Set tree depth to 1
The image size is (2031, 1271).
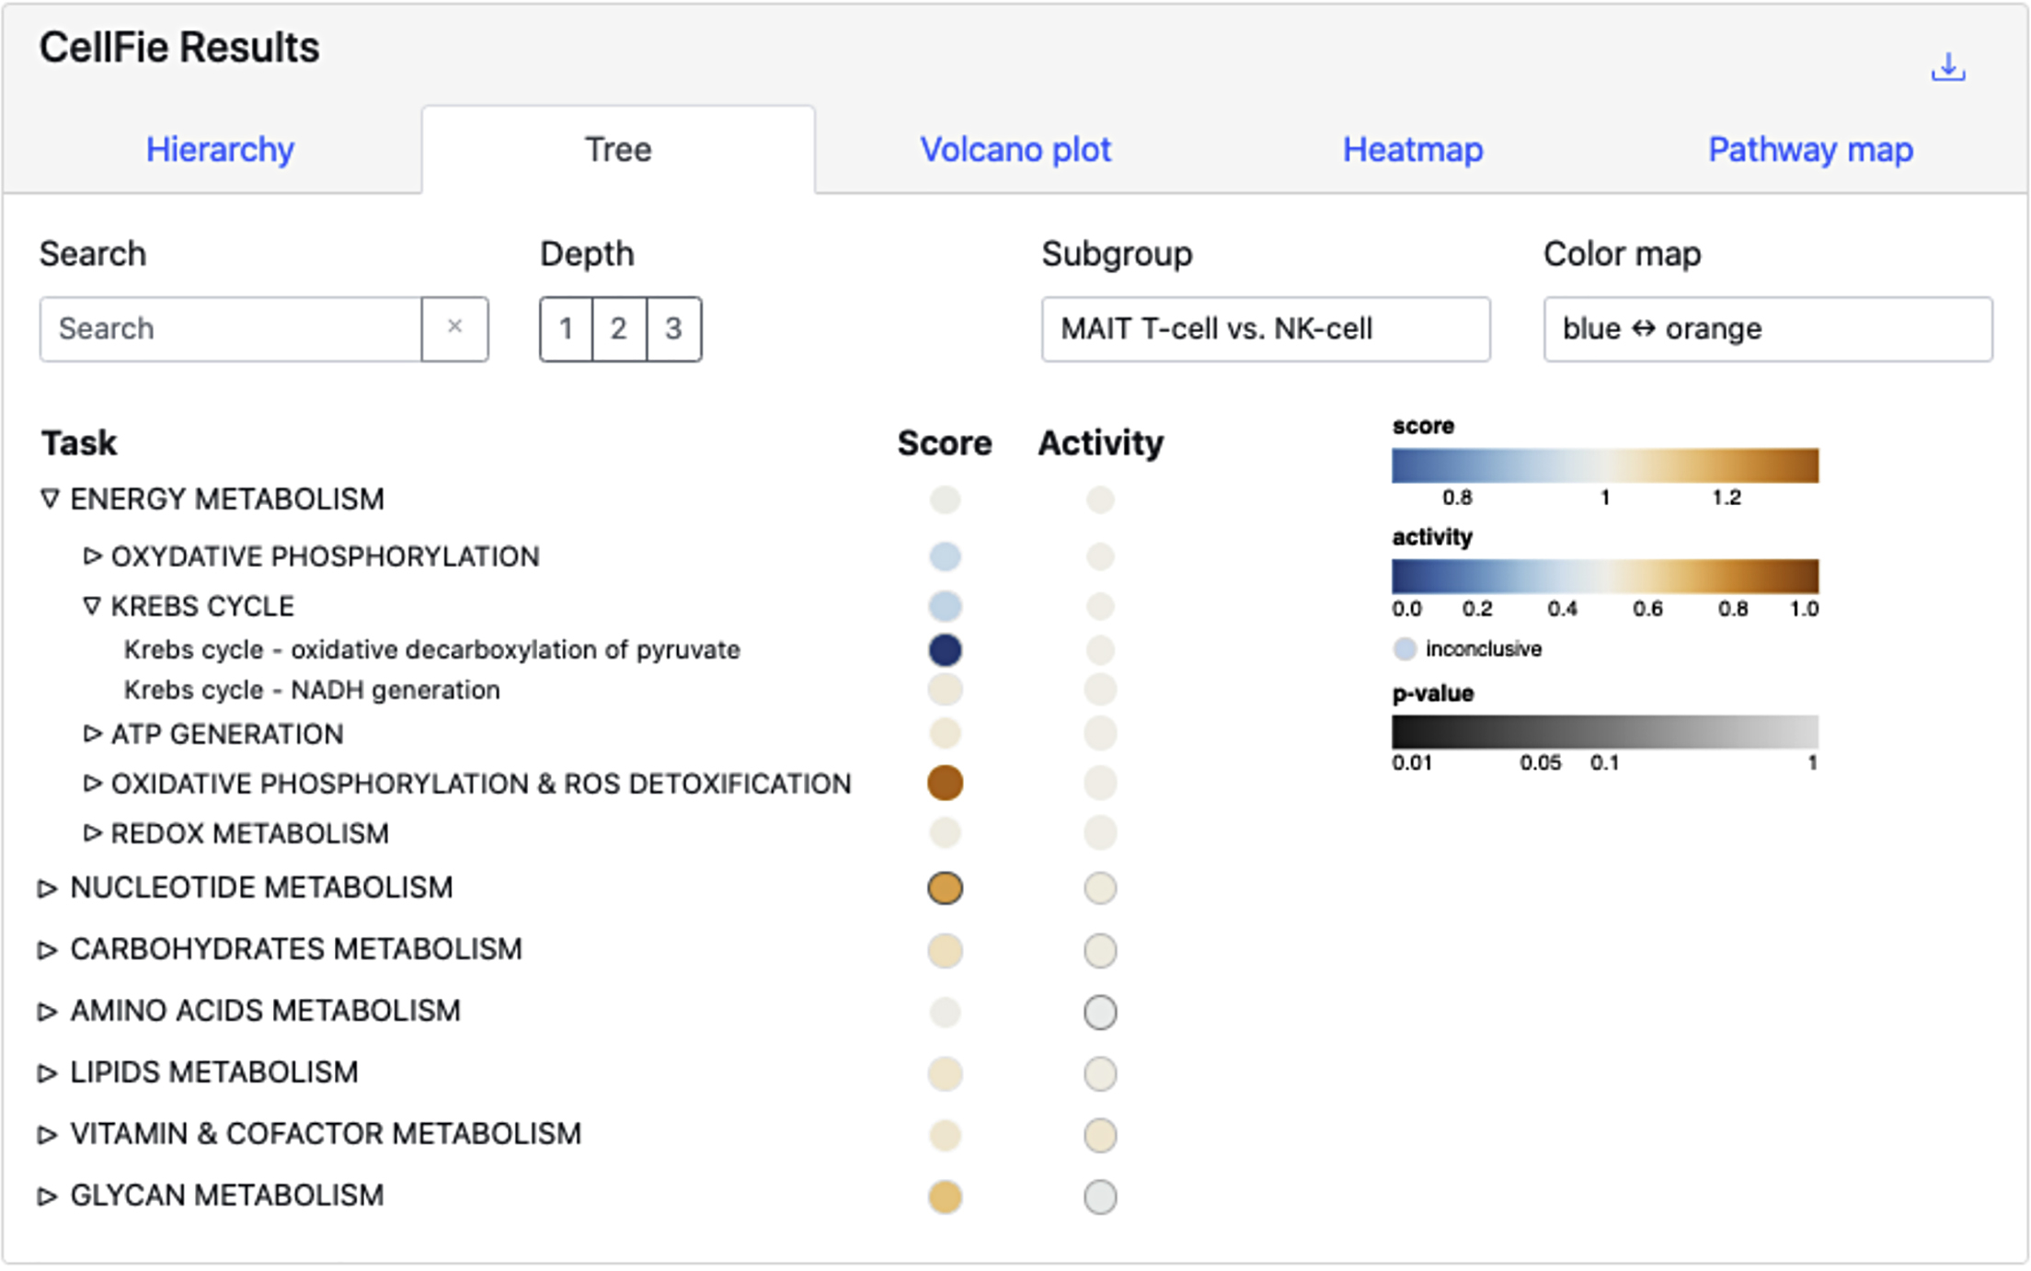pyautogui.click(x=567, y=328)
